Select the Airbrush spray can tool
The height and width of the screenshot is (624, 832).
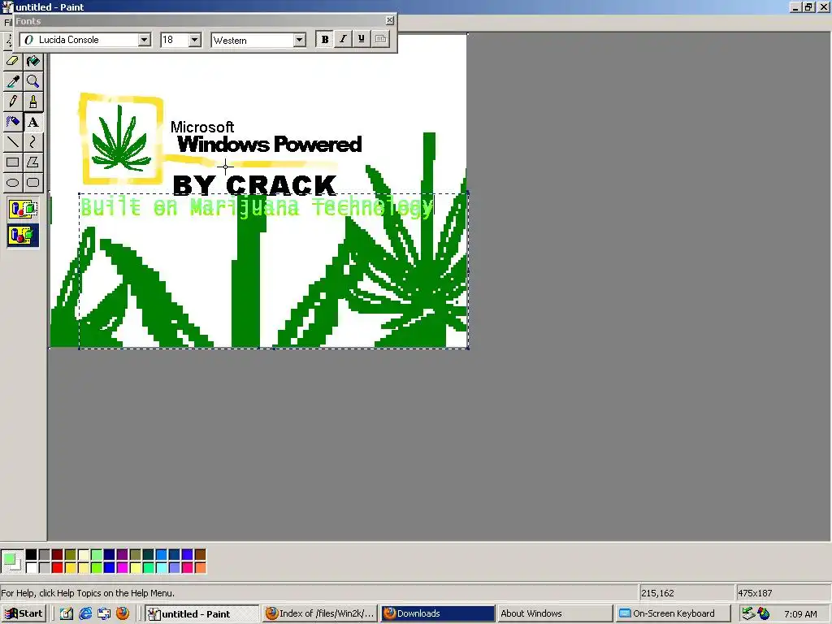(x=13, y=122)
